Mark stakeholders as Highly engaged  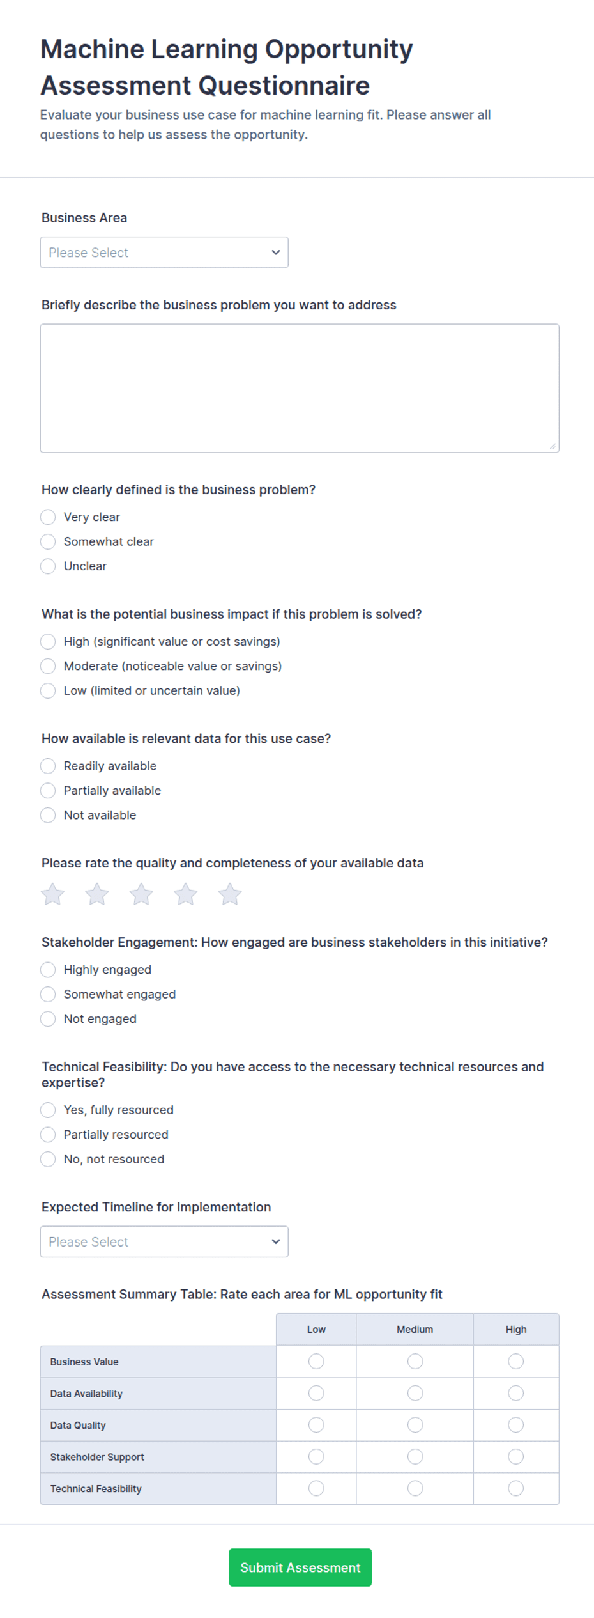[48, 970]
